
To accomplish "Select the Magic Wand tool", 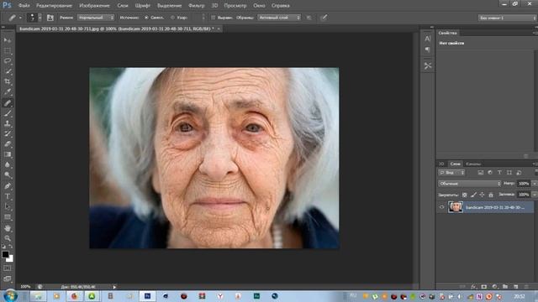I will (x=8, y=71).
